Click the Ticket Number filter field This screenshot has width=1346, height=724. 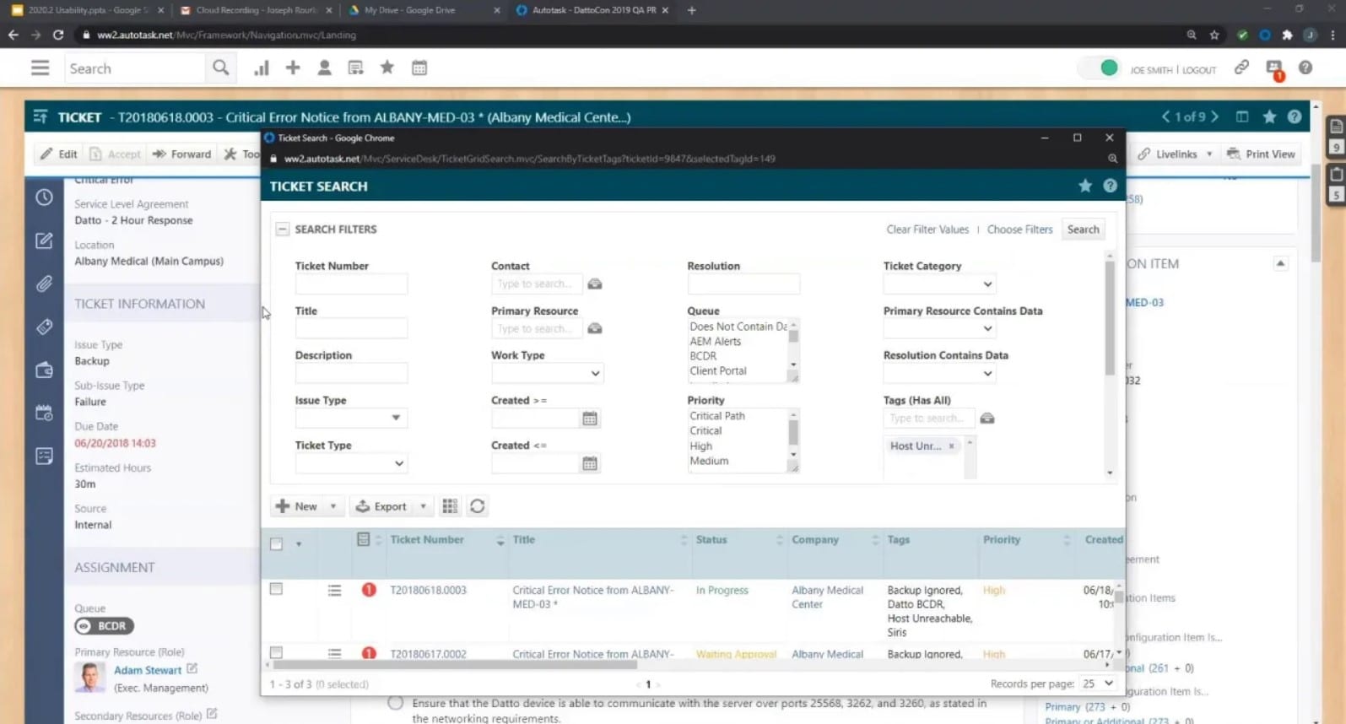(x=351, y=284)
